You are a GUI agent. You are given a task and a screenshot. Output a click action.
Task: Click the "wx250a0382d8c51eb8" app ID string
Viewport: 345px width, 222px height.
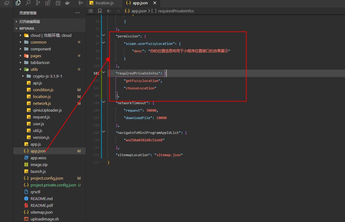tap(144, 140)
